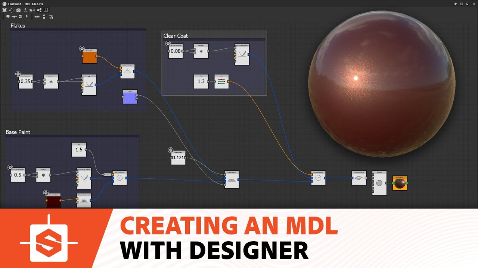The image size is (478, 268).
Task: Pin the MDL Graph panel
Action: [456, 4]
